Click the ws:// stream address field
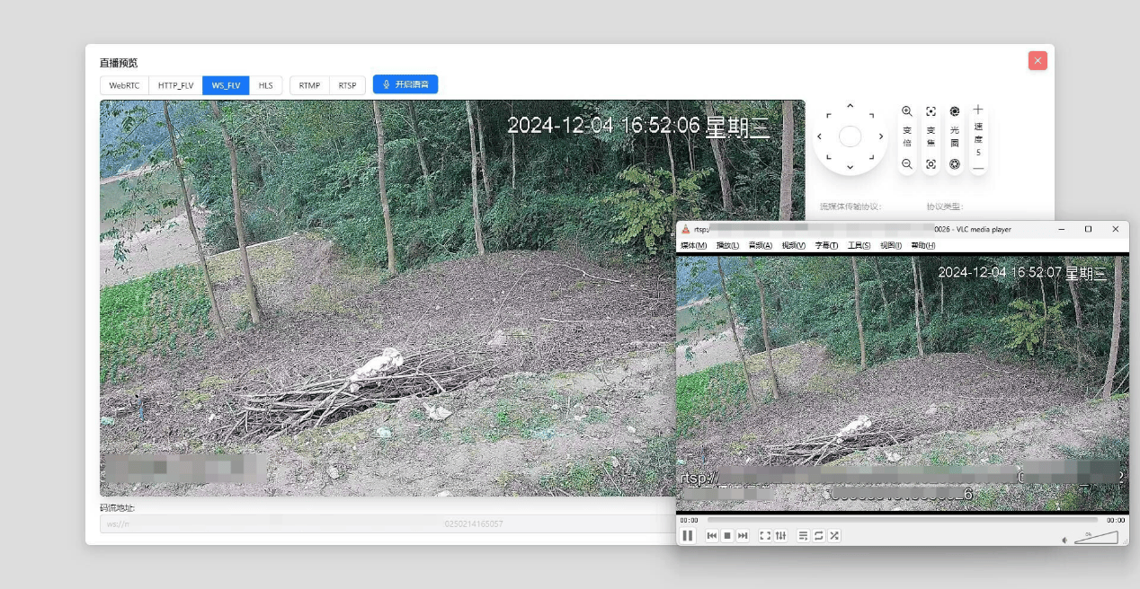Viewport: 1140px width, 589px height. pos(270,523)
